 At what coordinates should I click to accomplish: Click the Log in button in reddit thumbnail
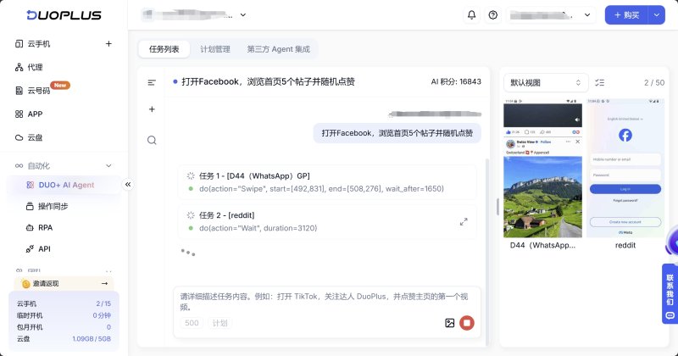(x=625, y=189)
